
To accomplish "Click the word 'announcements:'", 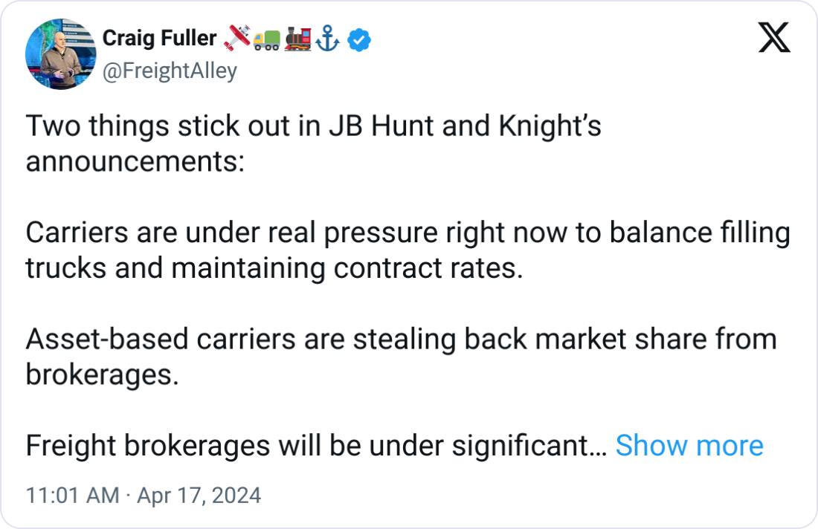I will (135, 160).
